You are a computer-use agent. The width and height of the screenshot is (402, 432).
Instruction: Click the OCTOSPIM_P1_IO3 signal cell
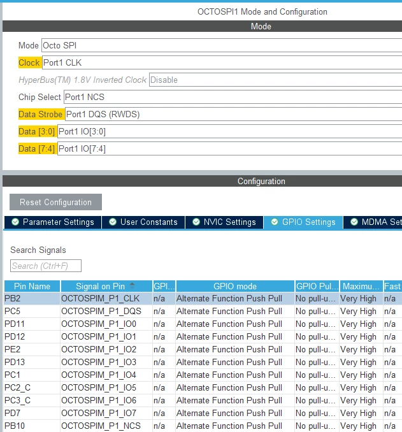[x=106, y=362]
